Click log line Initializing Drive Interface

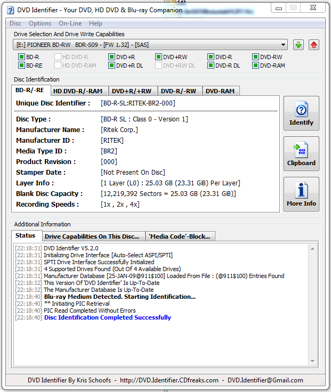pos(108,255)
